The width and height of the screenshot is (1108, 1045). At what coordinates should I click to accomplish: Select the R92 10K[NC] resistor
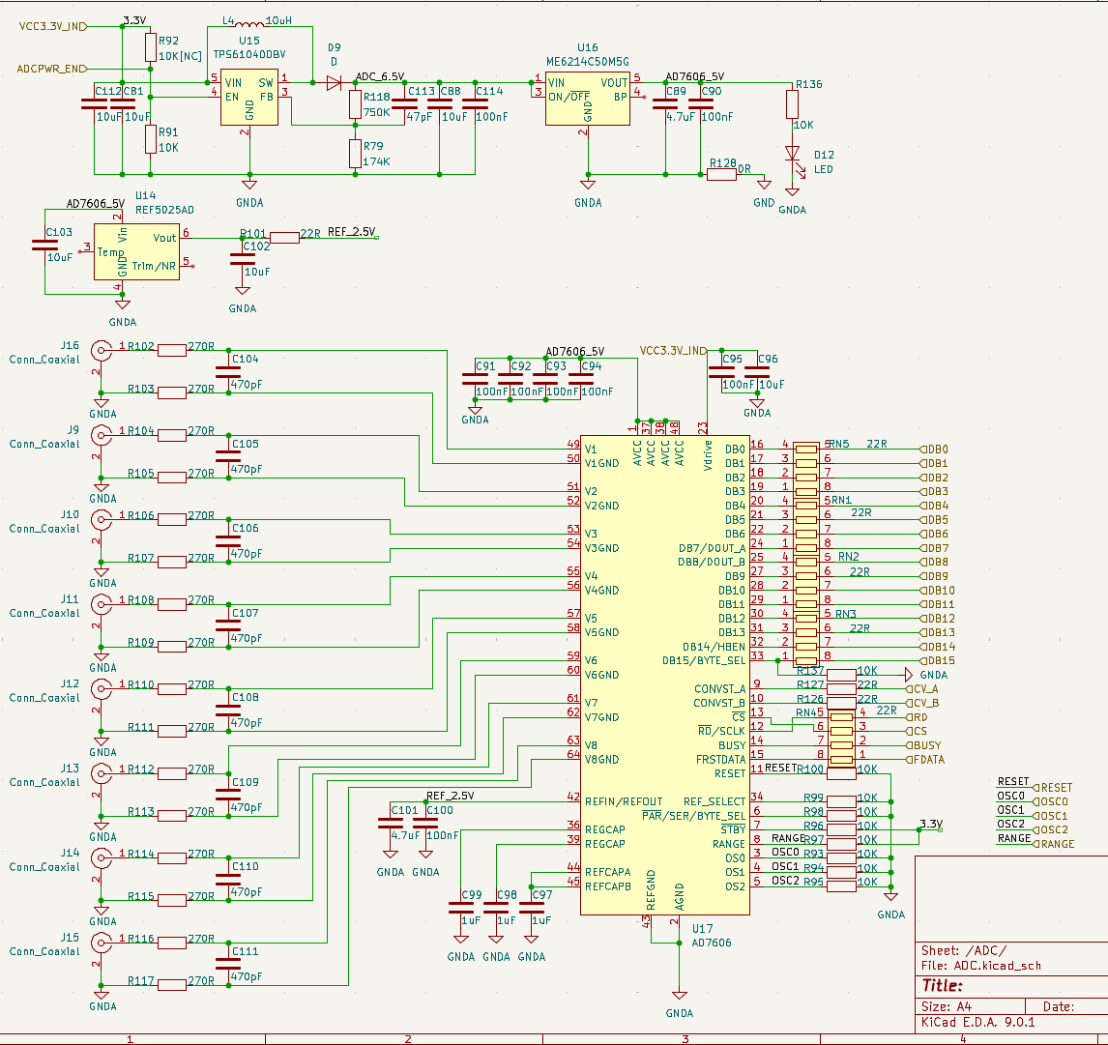pyautogui.click(x=150, y=47)
